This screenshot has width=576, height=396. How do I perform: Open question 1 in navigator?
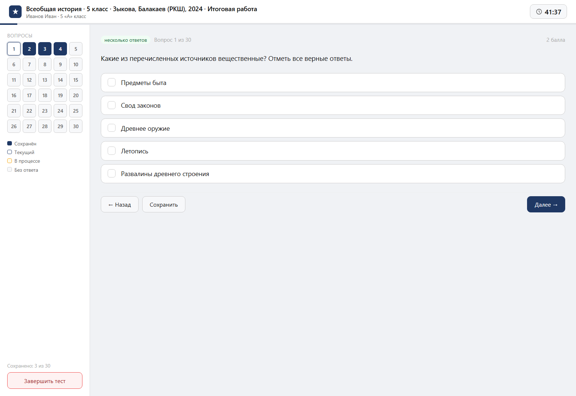(x=14, y=49)
